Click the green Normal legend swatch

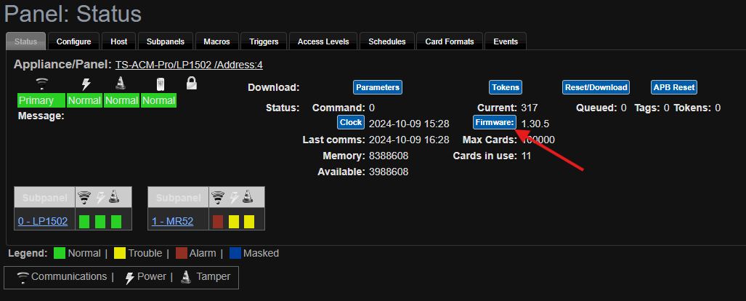[x=60, y=253]
